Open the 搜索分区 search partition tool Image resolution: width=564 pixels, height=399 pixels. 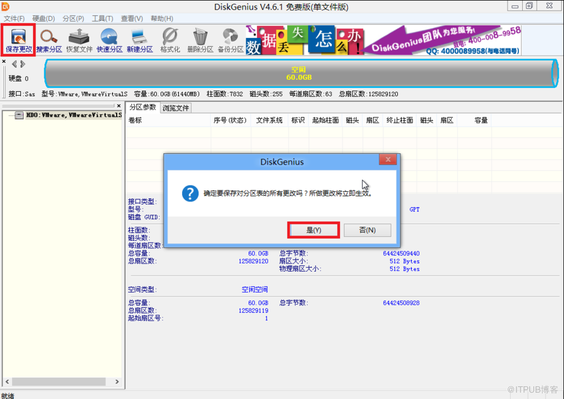pos(49,41)
